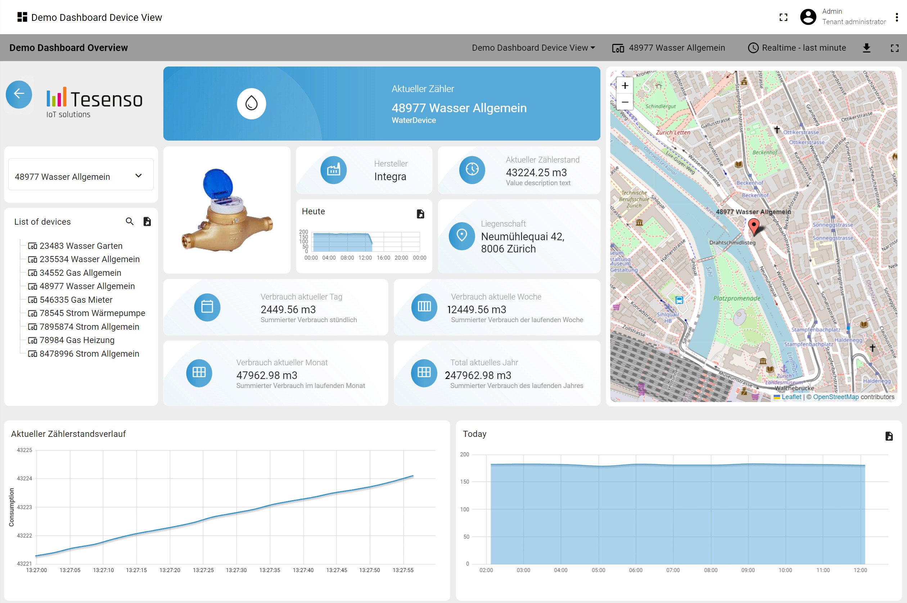Click the blue back arrow button

point(19,94)
